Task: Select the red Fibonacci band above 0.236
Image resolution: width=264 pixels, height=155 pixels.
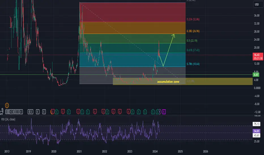Action: coord(133,12)
